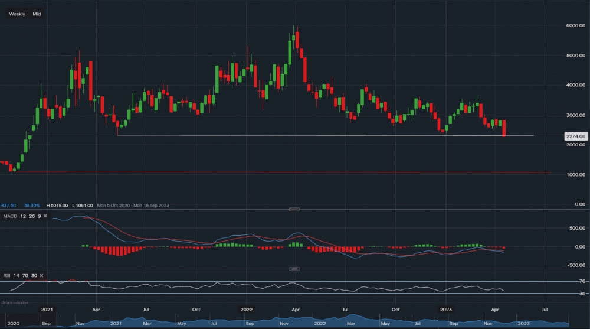The height and width of the screenshot is (329, 590).
Task: Select the white horizontal support line
Action: 324,135
